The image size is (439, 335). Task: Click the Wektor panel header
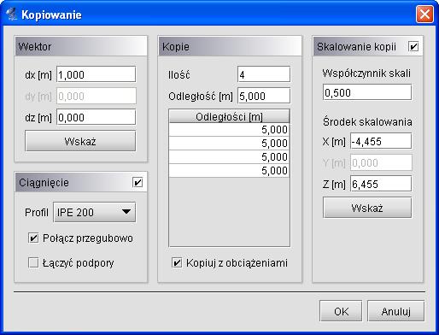click(x=81, y=46)
